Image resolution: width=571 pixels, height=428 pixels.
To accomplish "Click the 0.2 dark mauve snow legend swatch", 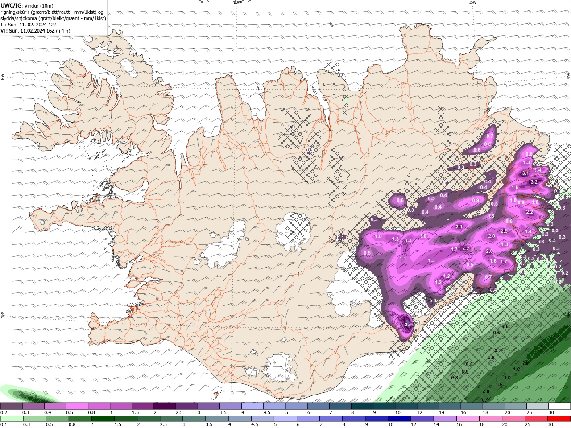I will click(11, 406).
